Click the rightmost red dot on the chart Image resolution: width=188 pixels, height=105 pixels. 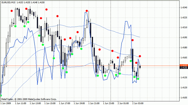140,56
